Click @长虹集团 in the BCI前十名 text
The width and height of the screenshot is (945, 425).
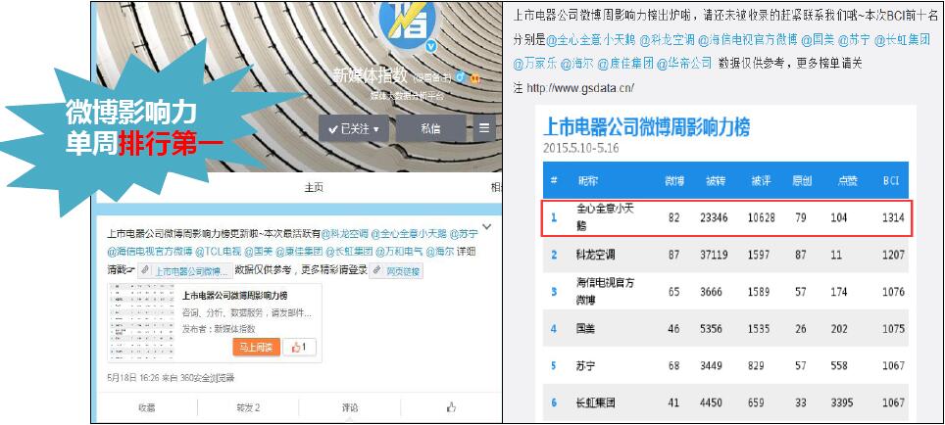tap(902, 40)
